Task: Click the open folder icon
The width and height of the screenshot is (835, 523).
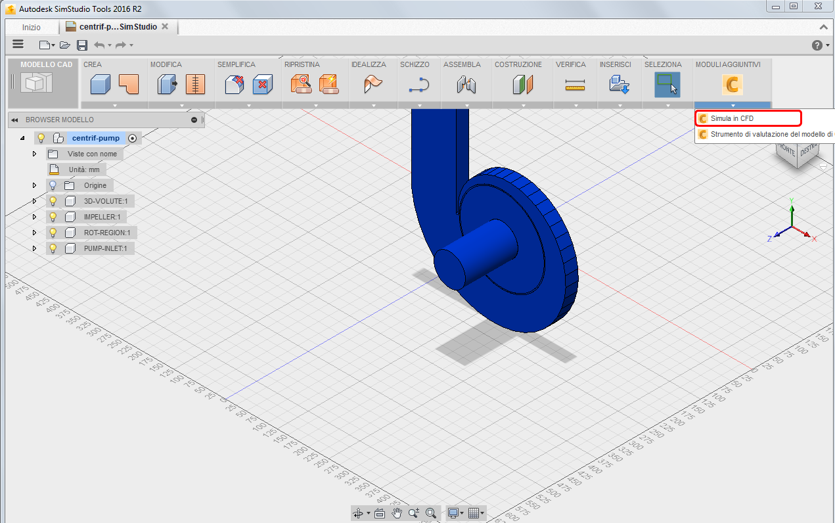Action: pyautogui.click(x=64, y=45)
